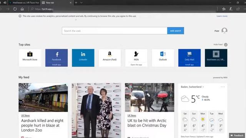Select the Mon sunny forecast column
246x138 pixels.
coord(203,122)
